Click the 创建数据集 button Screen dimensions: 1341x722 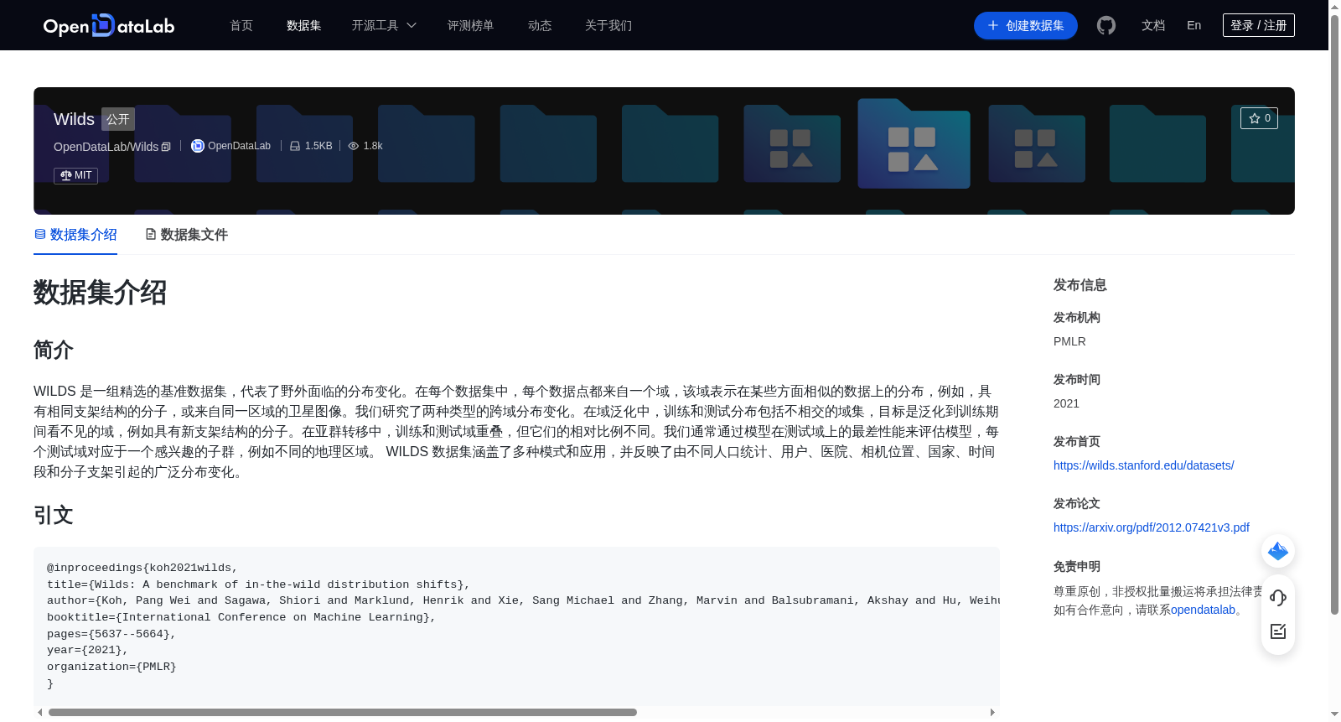[1026, 26]
